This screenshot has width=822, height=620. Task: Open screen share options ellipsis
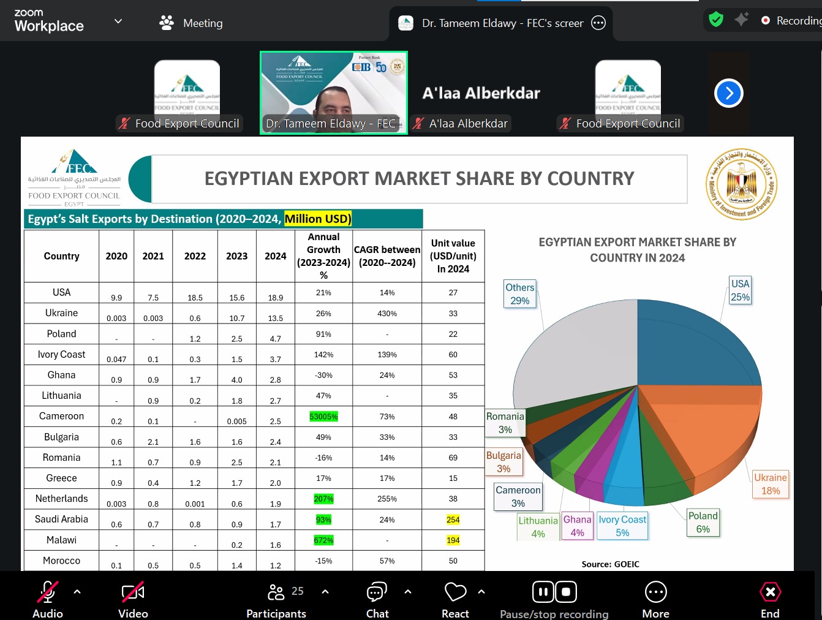point(598,23)
